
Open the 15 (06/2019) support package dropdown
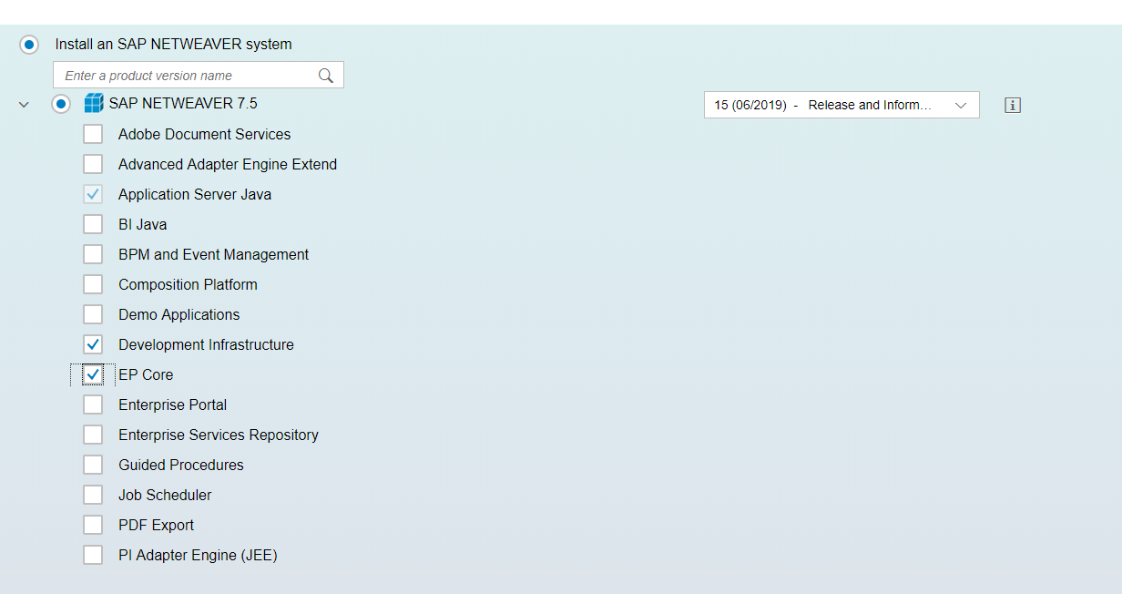coord(841,105)
